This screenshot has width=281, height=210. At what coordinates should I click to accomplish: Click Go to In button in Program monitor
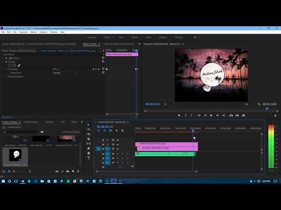click(199, 116)
